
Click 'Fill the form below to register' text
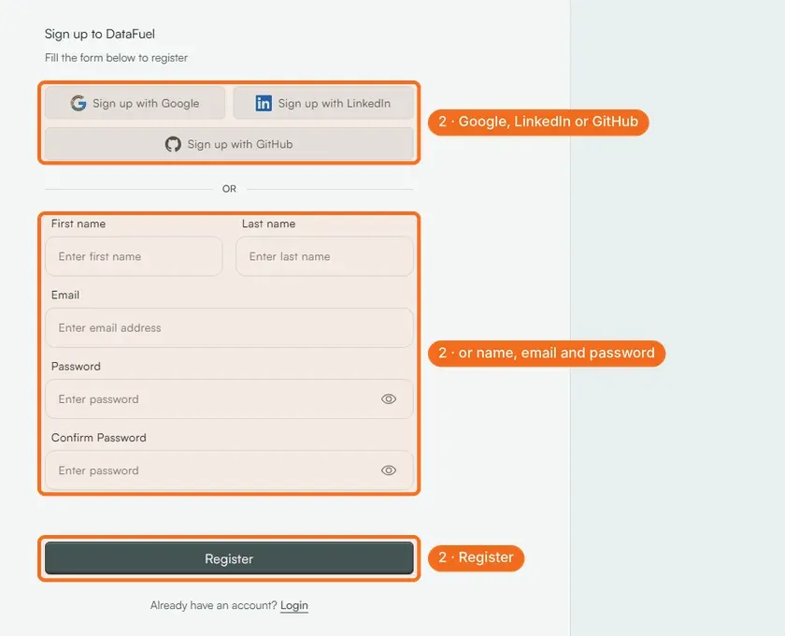pyautogui.click(x=116, y=58)
